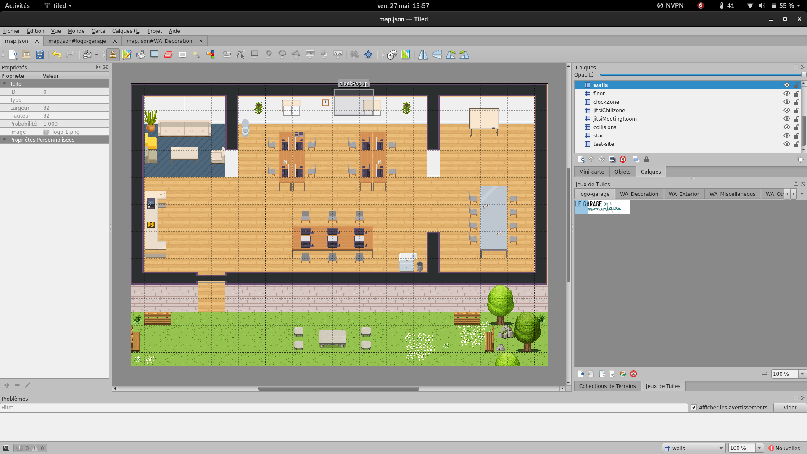Uncheck Afficher les avertissements checkbox
The width and height of the screenshot is (807, 454).
coord(694,408)
